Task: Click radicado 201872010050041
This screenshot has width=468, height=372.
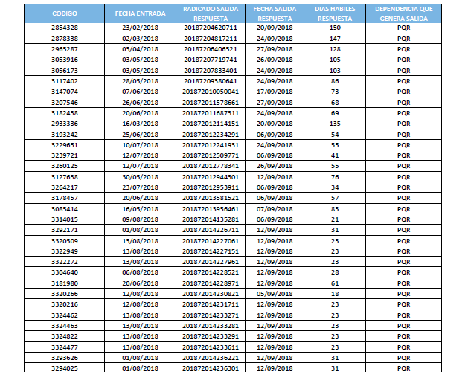Action: (211, 92)
